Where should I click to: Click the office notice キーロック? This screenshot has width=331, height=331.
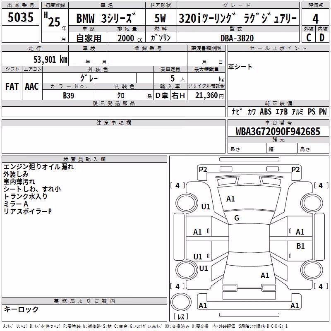point(21,309)
